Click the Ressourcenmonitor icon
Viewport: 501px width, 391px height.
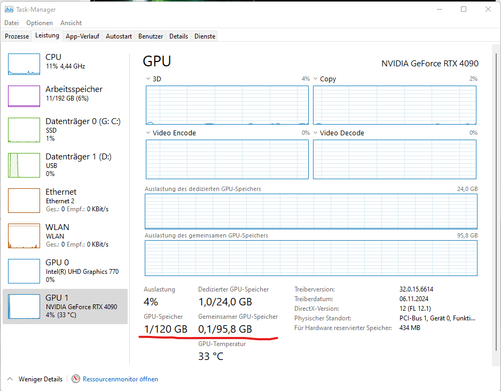[76, 379]
